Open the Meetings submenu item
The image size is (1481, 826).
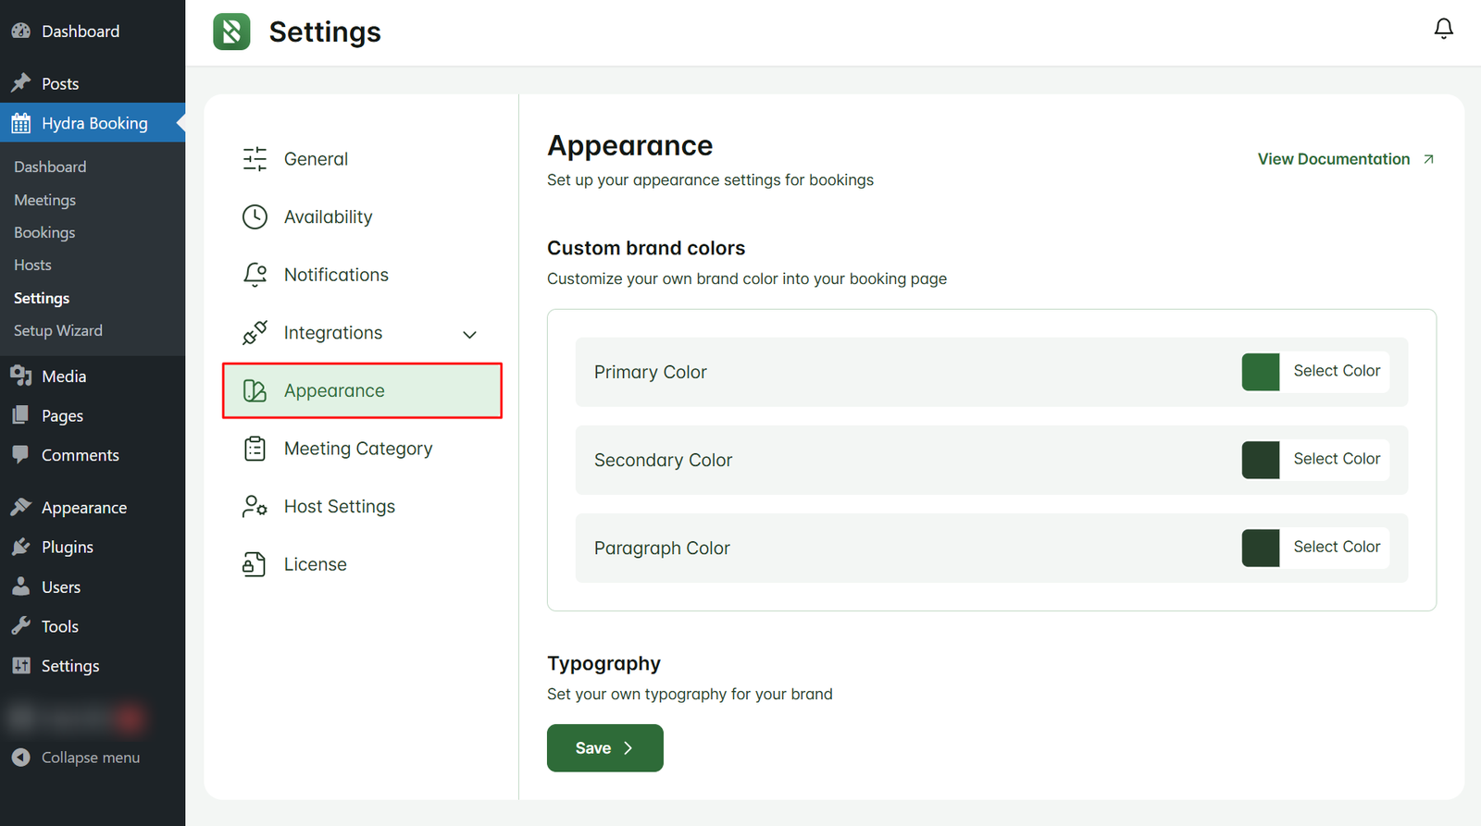pos(44,200)
